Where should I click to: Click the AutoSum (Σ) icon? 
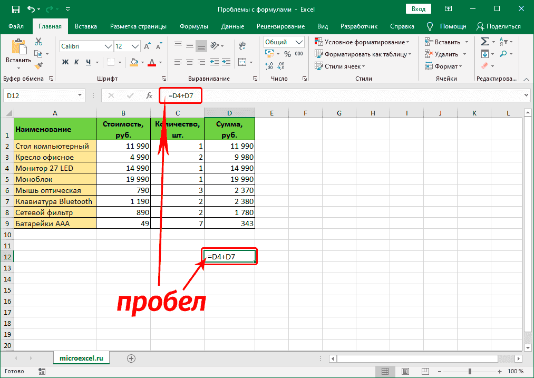[486, 42]
